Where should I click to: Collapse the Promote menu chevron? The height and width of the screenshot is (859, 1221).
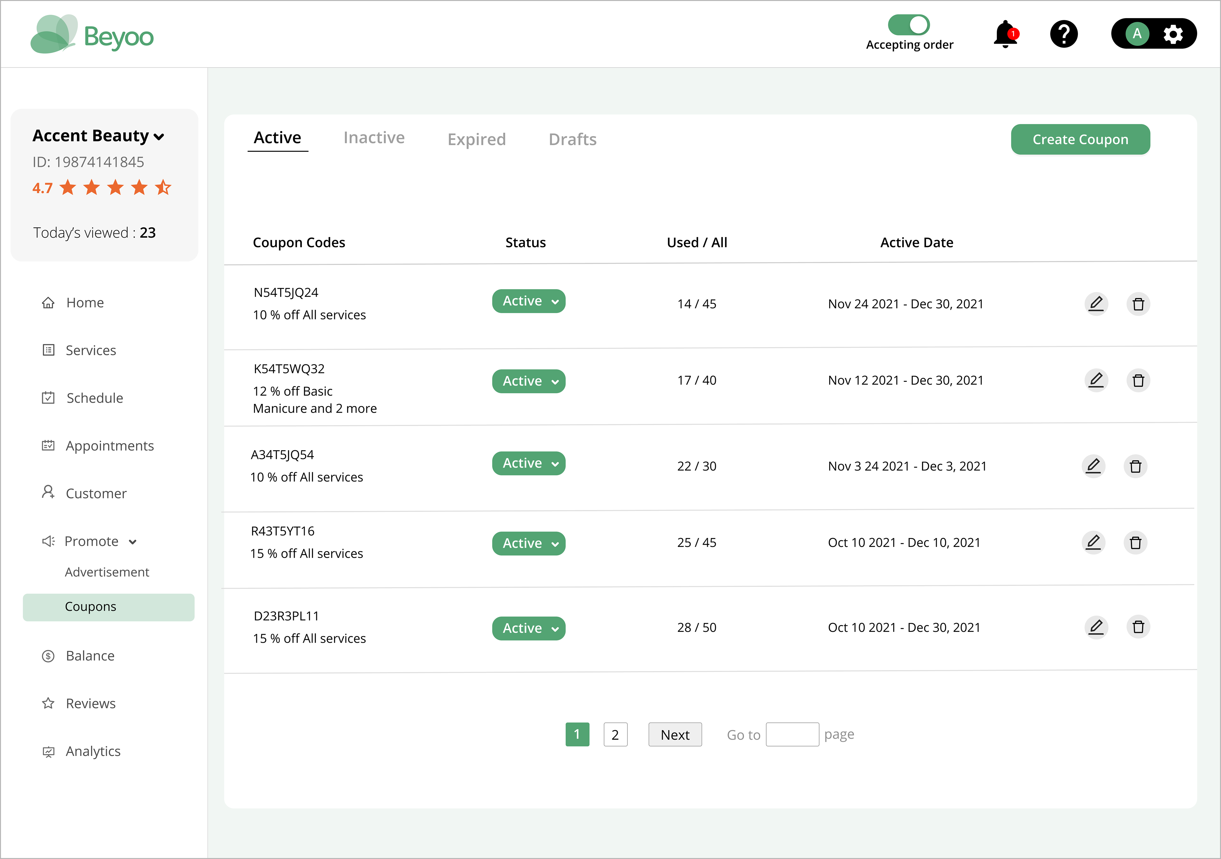click(132, 542)
